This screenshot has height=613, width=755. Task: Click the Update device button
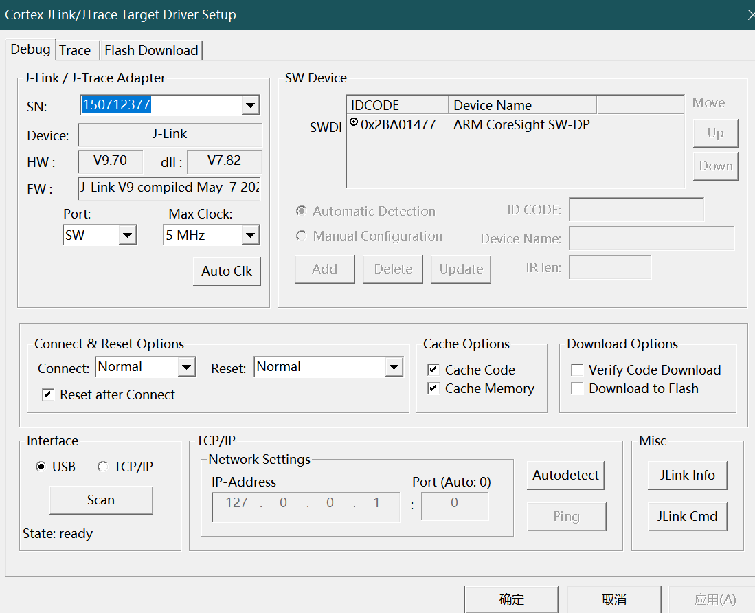tap(461, 269)
